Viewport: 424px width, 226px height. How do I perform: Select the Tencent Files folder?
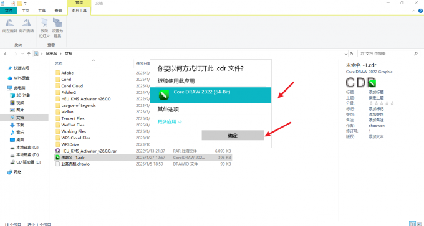(x=73, y=118)
